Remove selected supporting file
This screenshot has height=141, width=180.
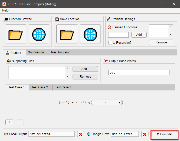(x=85, y=77)
